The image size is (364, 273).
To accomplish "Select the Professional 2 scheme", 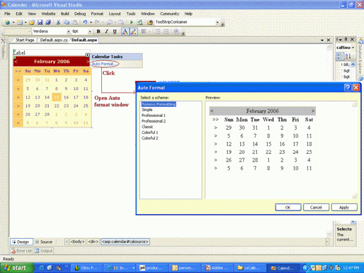I will coord(153,121).
